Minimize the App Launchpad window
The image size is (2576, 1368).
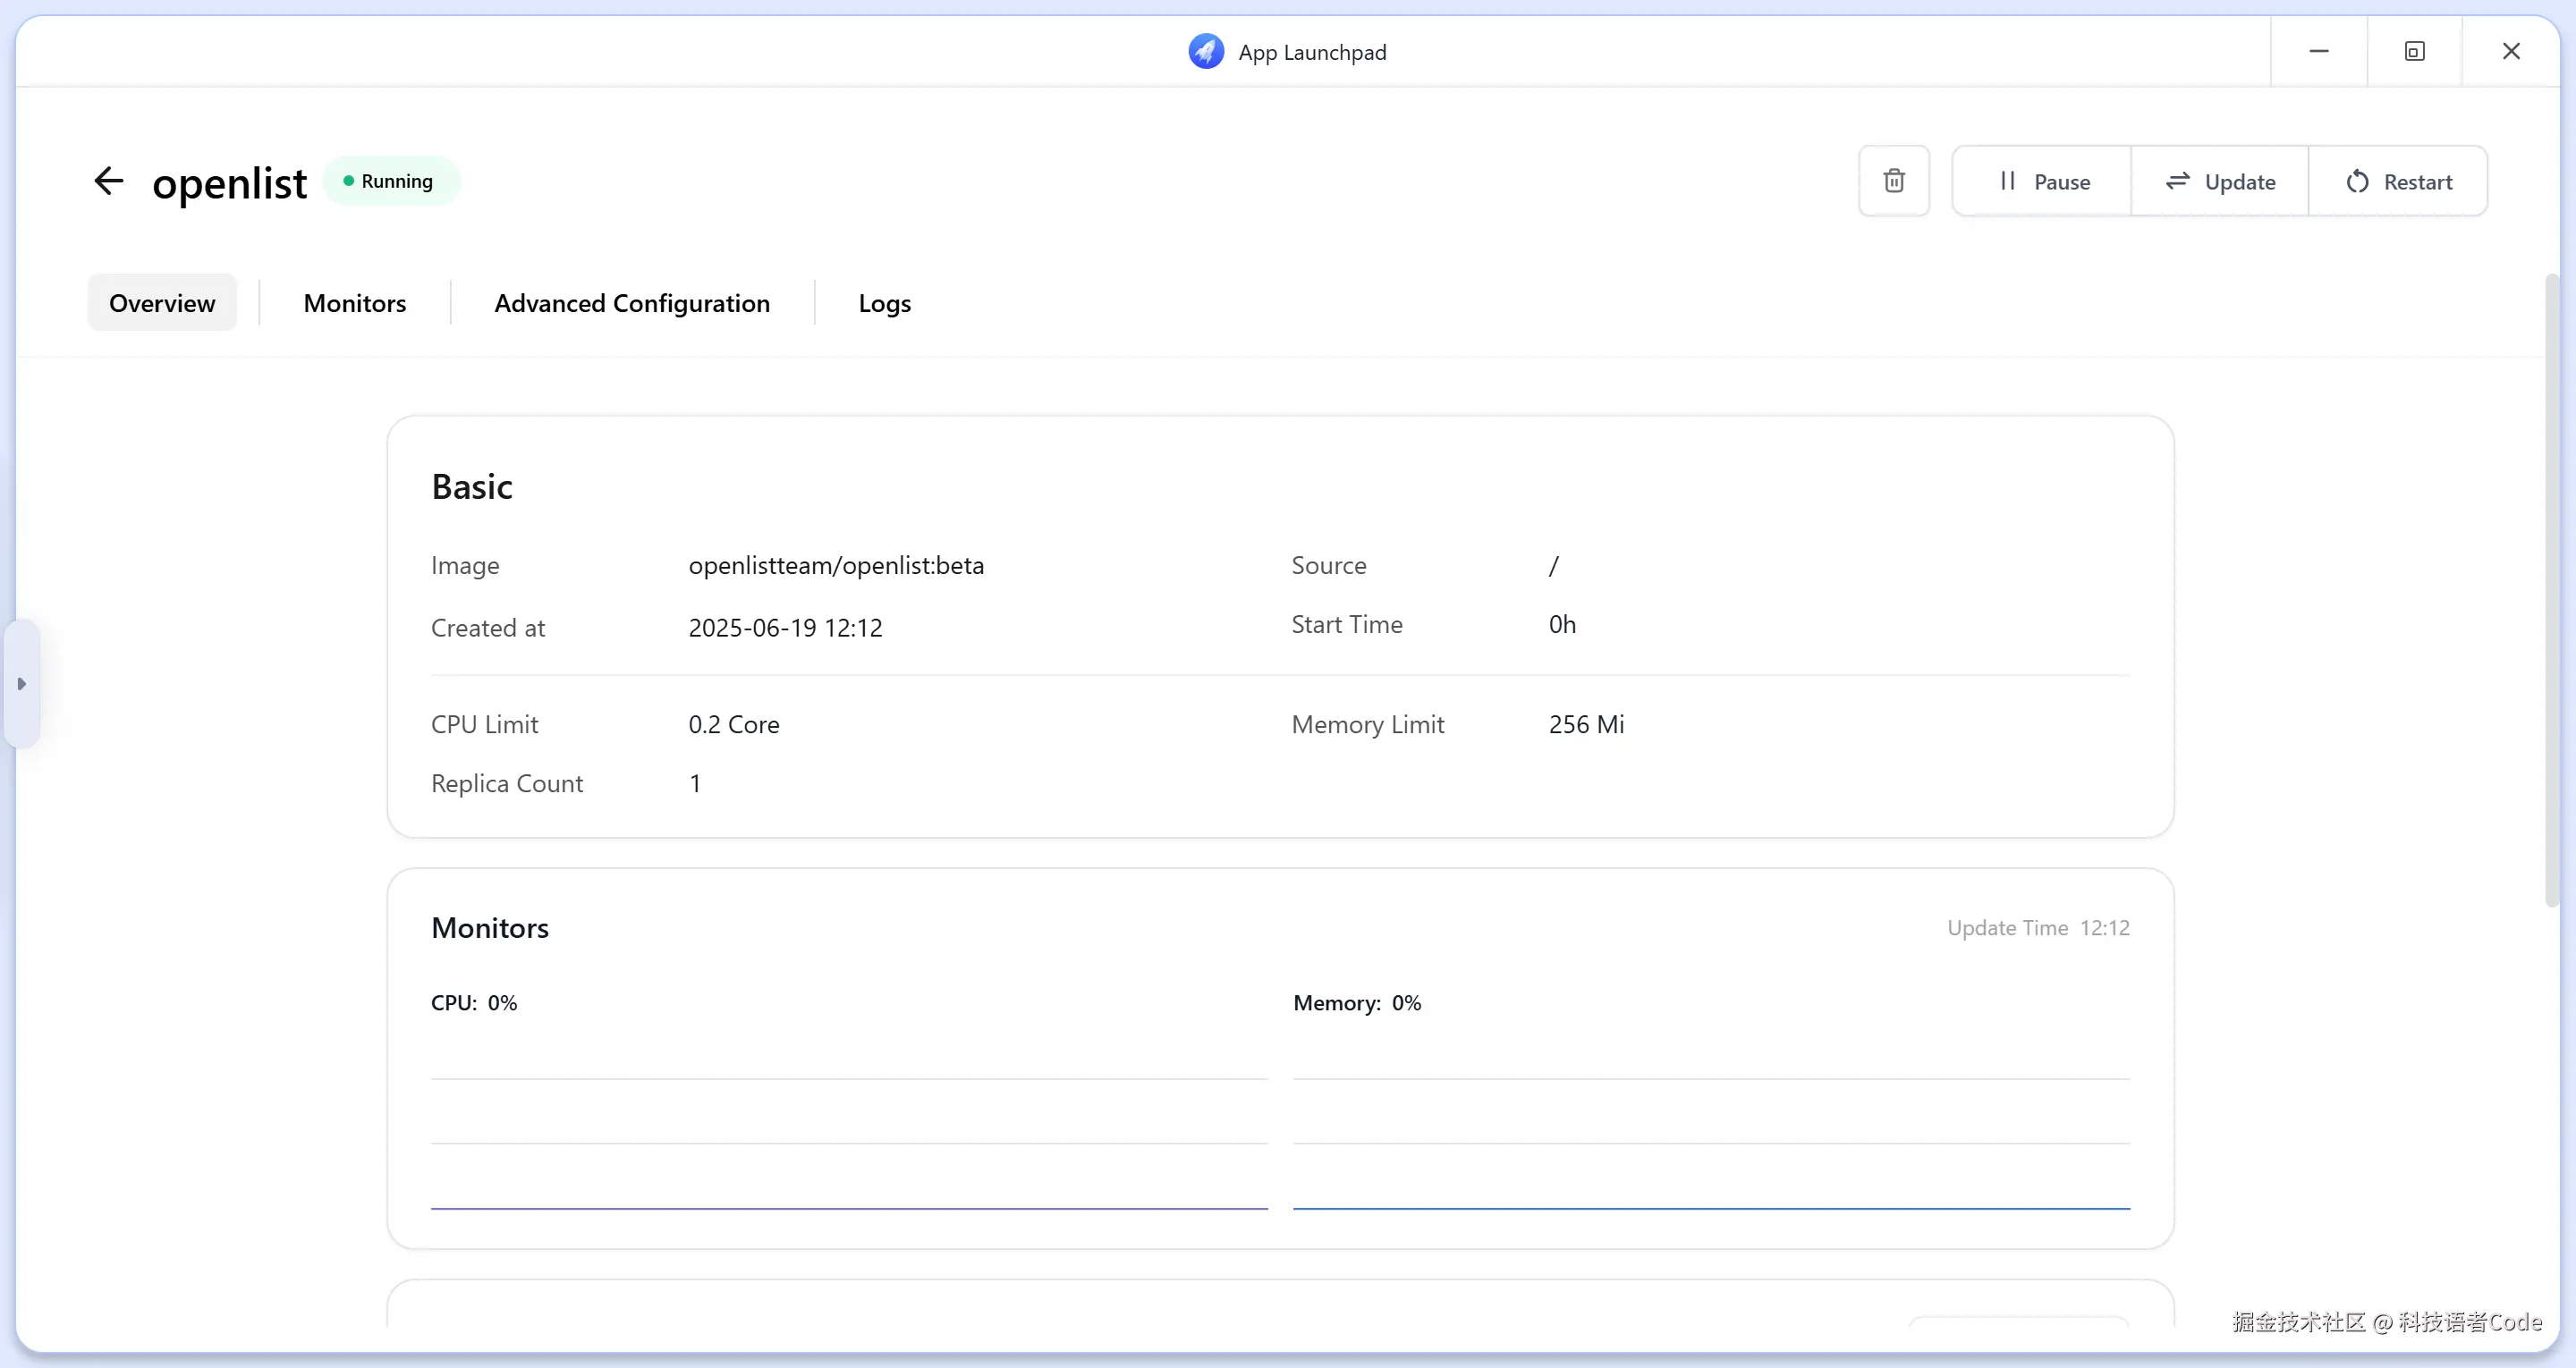2318,51
